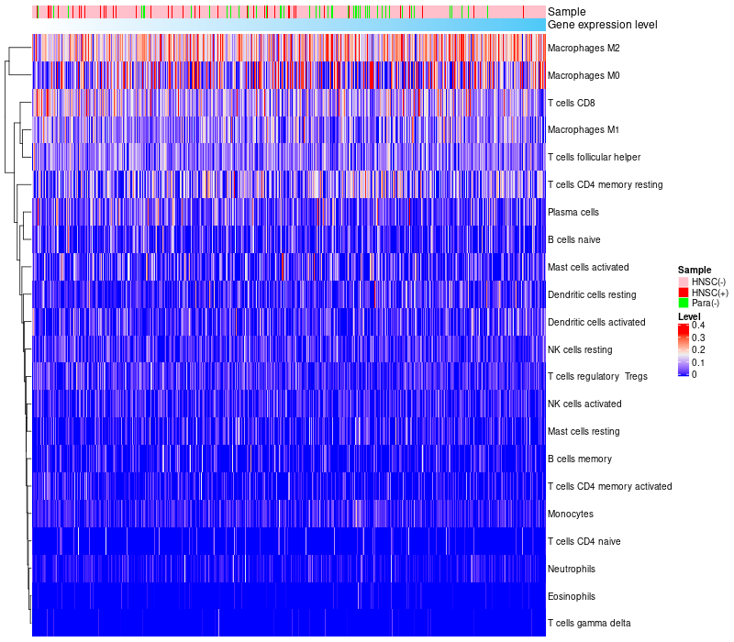Select the T cells gamma delta label

[x=588, y=624]
